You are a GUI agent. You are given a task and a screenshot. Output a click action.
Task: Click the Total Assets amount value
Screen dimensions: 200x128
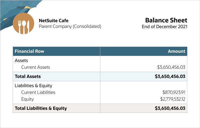coord(170,76)
